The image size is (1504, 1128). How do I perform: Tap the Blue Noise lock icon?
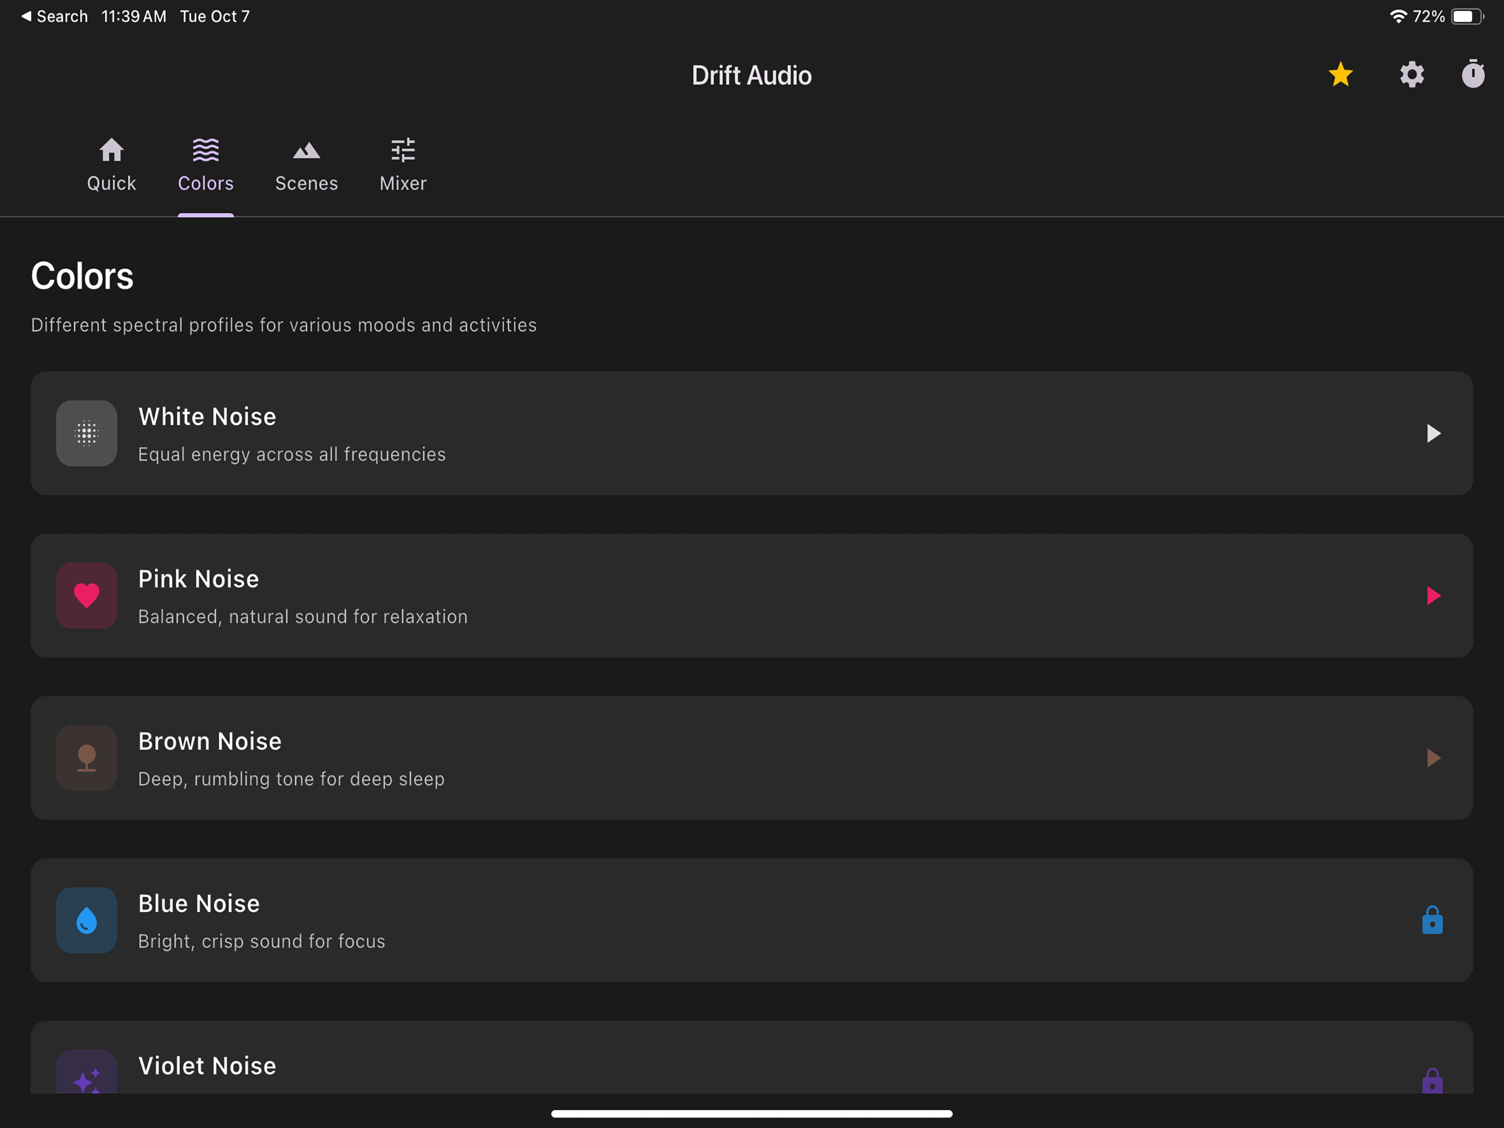(x=1432, y=920)
